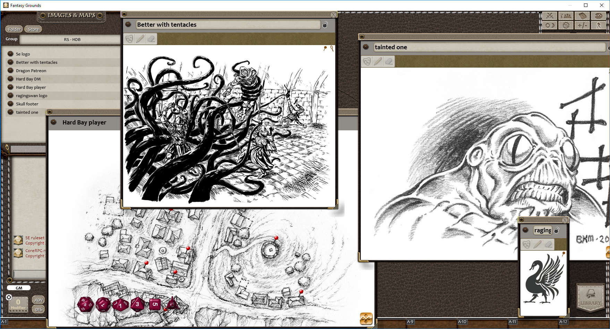Open the GM identity selector
Screen dimensions: 610x329
click(x=19, y=288)
